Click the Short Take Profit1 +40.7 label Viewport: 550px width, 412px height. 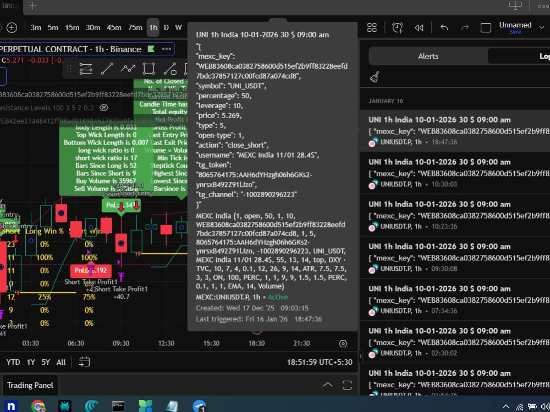[x=121, y=293]
